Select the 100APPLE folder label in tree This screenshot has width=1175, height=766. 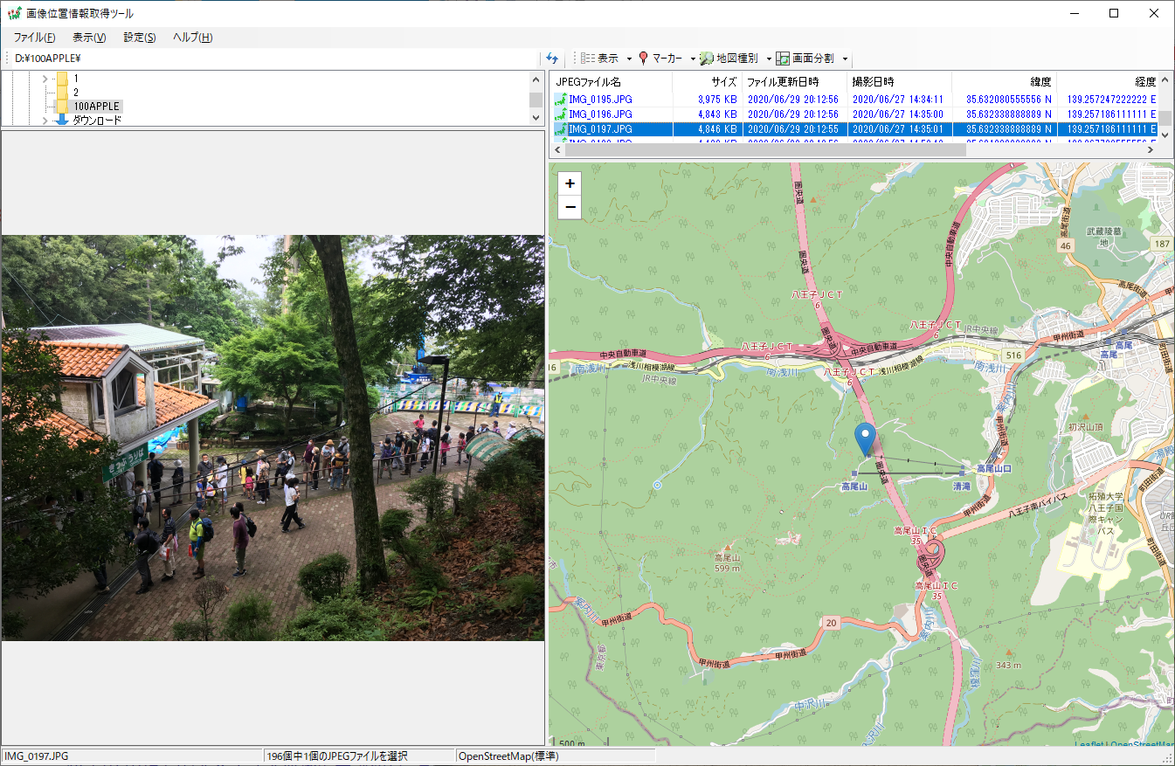coord(96,106)
